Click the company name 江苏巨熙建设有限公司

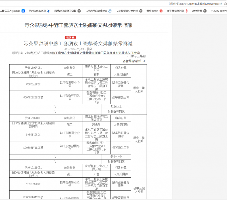tap(96, 68)
